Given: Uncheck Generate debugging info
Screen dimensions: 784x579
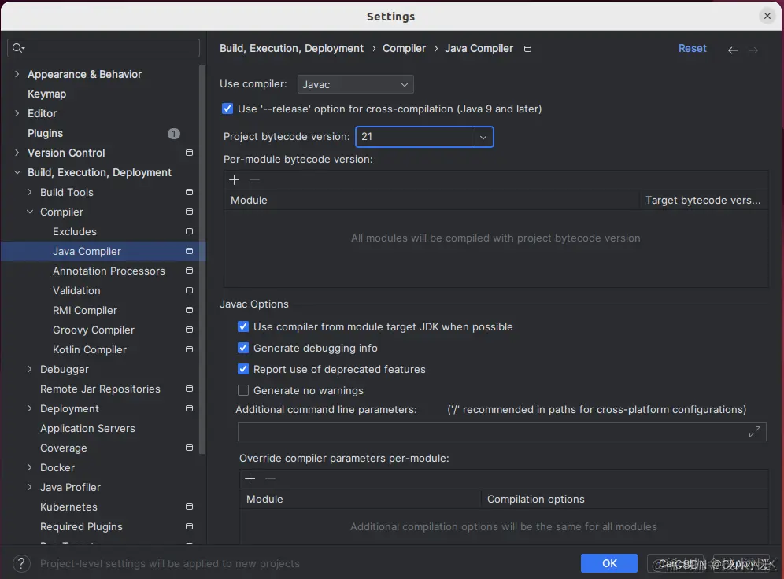Looking at the screenshot, I should [243, 348].
